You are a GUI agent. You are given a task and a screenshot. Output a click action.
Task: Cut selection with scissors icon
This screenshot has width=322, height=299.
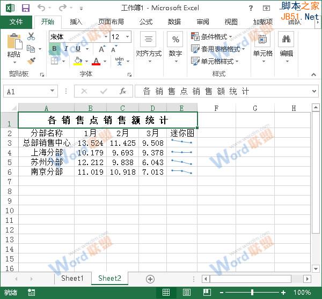click(31, 36)
